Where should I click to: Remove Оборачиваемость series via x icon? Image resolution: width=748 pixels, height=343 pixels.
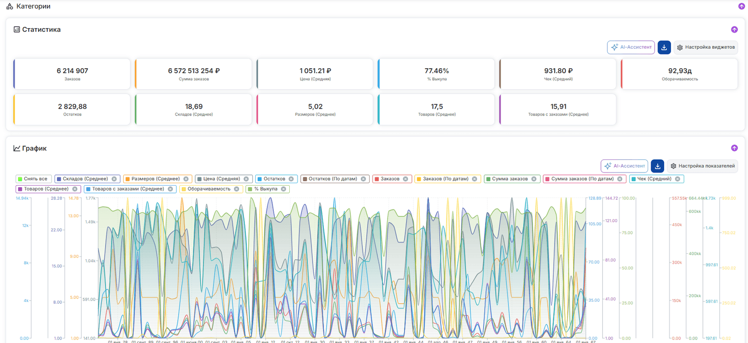[236, 189]
